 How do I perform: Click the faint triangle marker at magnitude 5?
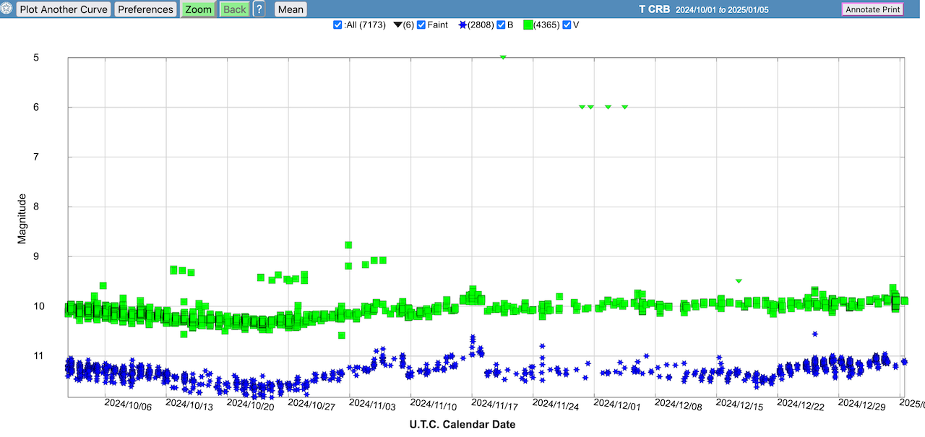(x=503, y=57)
